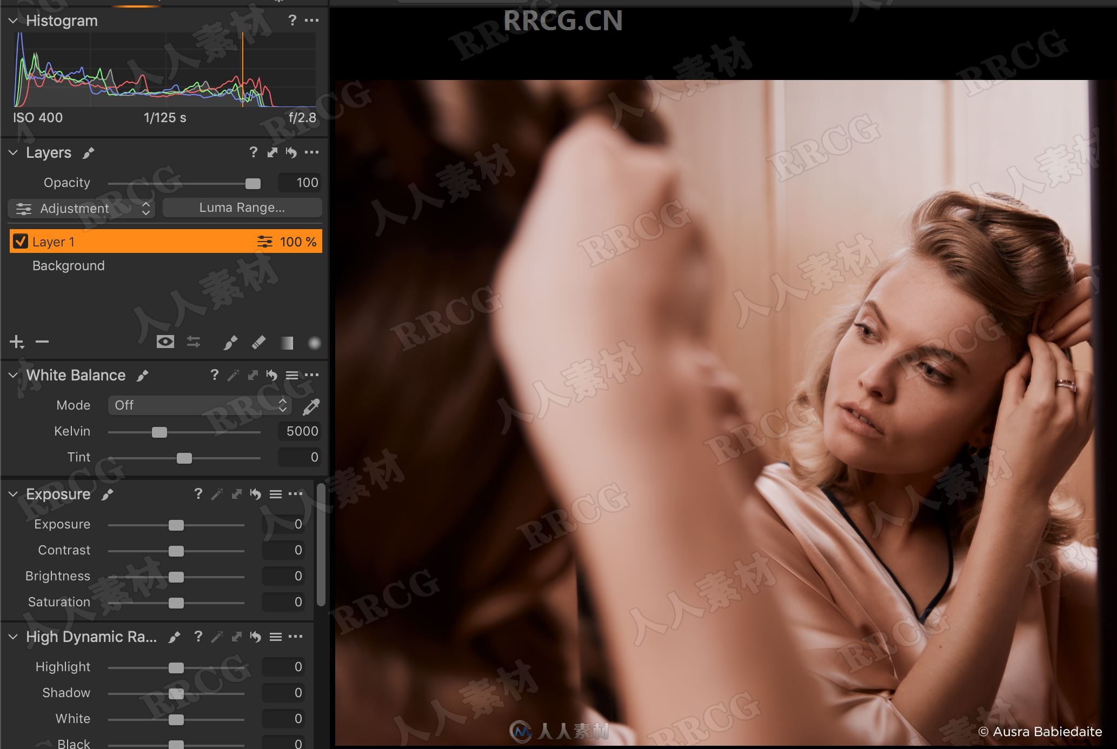Screen dimensions: 1117x749
Task: Toggle the White Balance panel collapse
Action: coord(14,374)
